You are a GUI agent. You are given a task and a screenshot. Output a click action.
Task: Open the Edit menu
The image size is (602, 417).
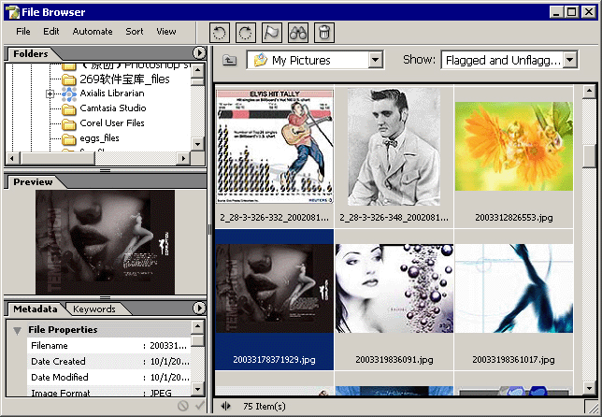51,32
